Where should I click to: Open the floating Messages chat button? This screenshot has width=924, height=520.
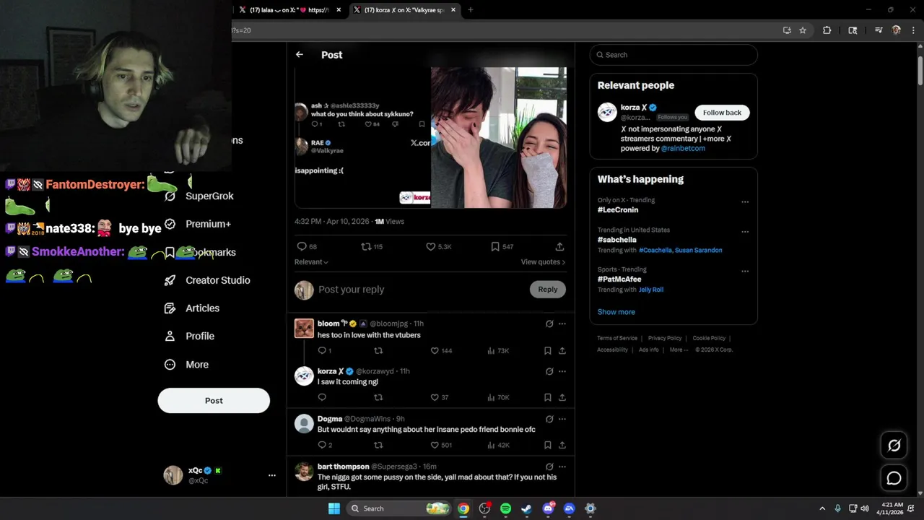894,478
